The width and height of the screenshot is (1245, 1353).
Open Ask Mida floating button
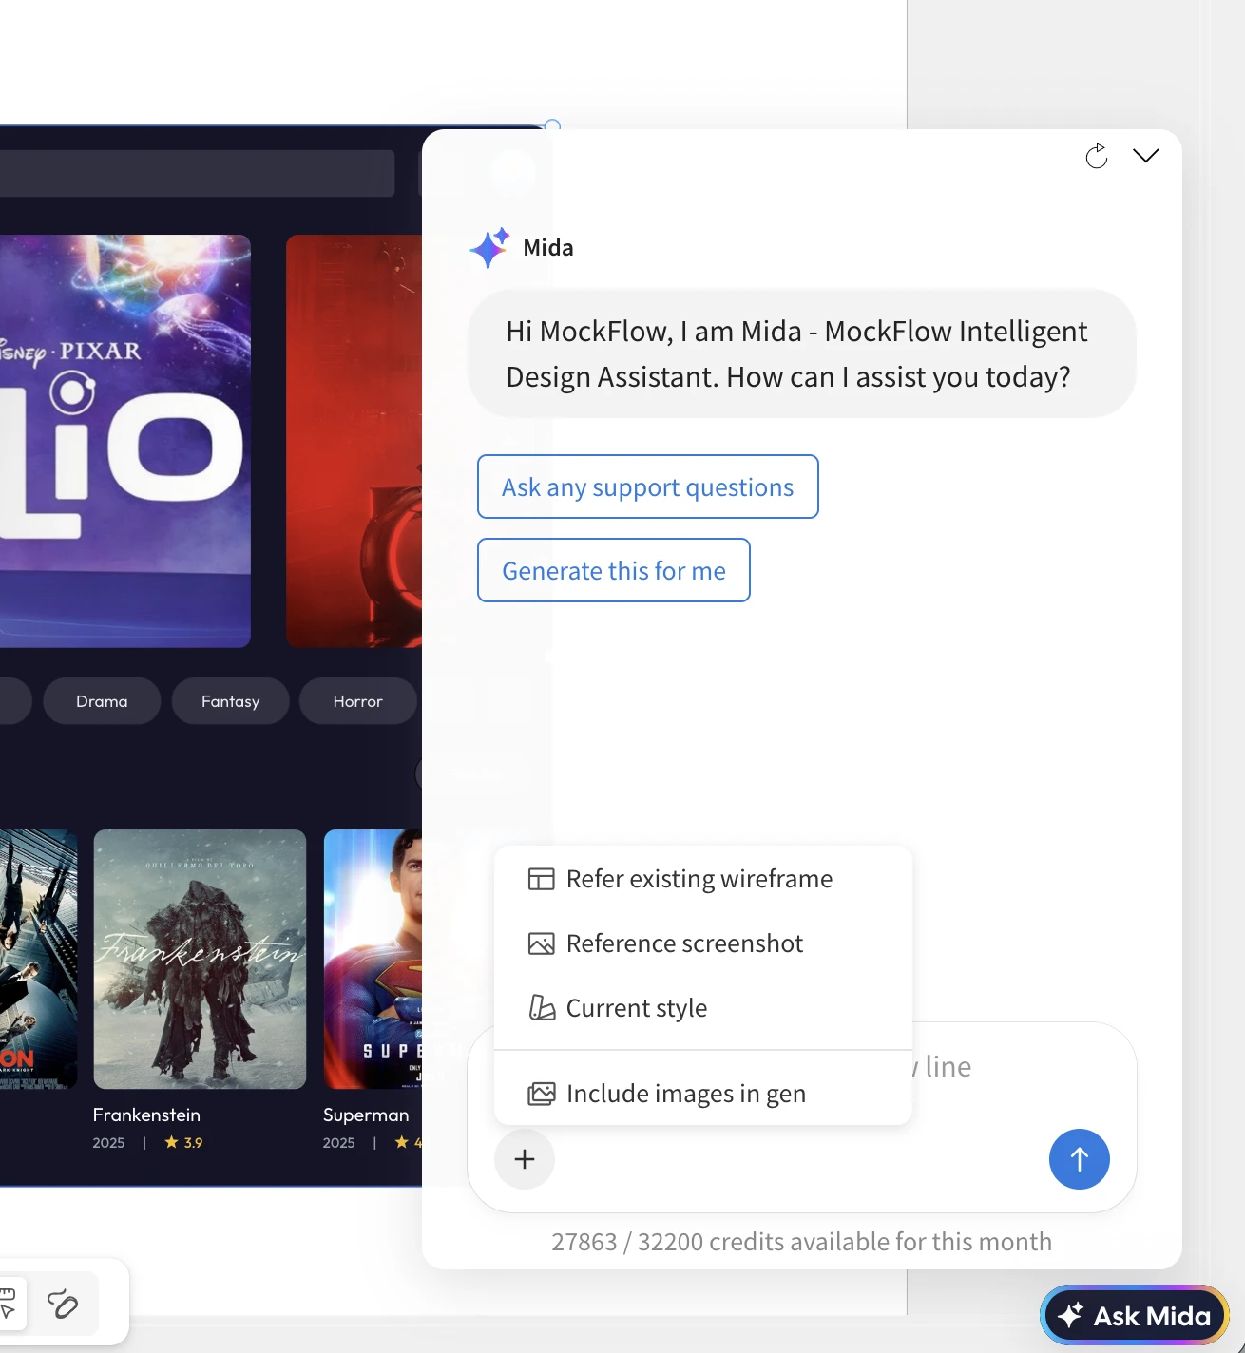(1135, 1316)
